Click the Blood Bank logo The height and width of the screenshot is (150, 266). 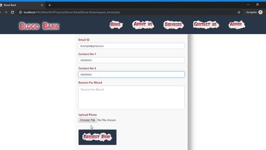pos(39,26)
